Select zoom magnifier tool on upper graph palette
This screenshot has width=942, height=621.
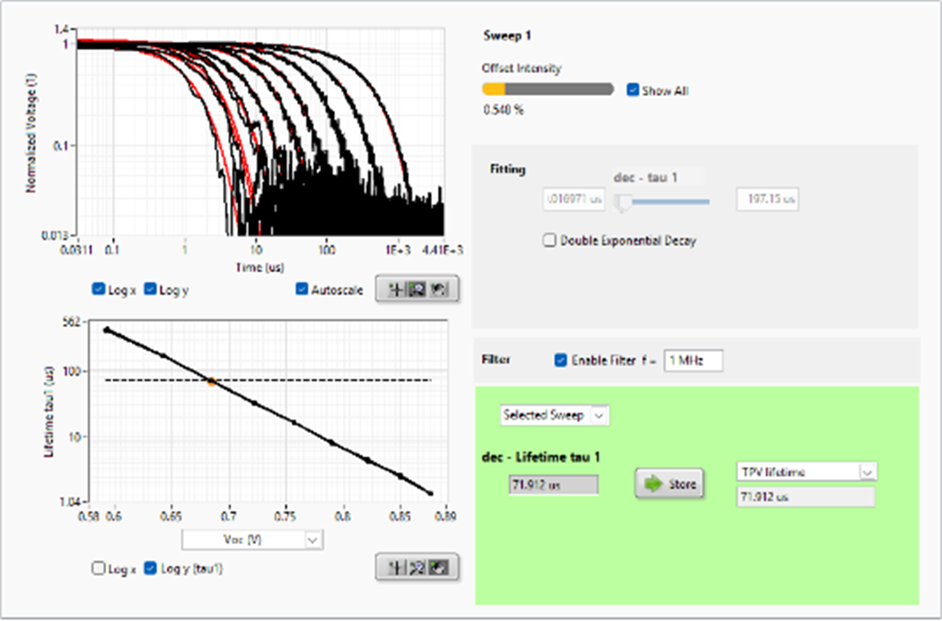[x=417, y=289]
